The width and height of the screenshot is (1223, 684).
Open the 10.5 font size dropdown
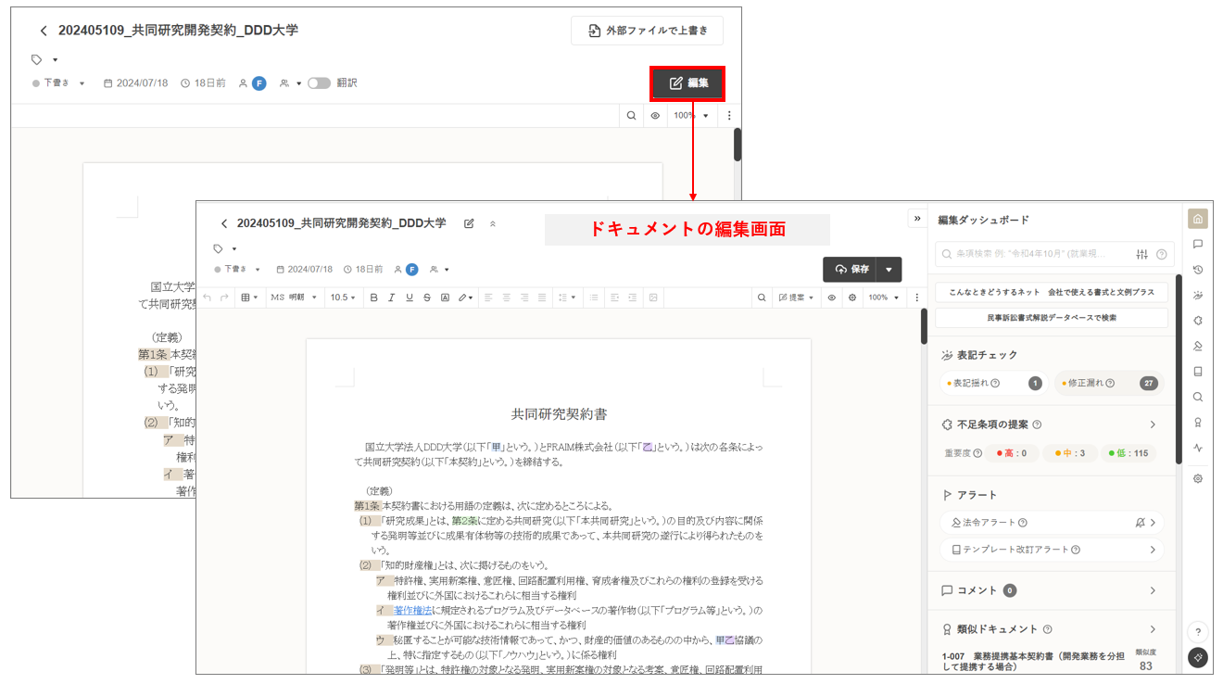click(x=343, y=298)
